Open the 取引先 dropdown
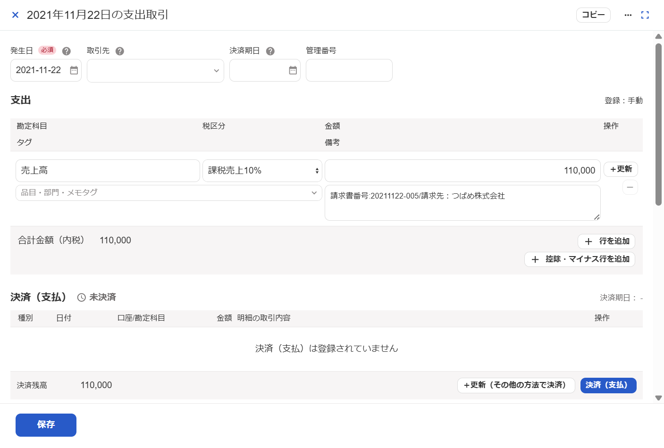664x448 pixels. tap(155, 71)
